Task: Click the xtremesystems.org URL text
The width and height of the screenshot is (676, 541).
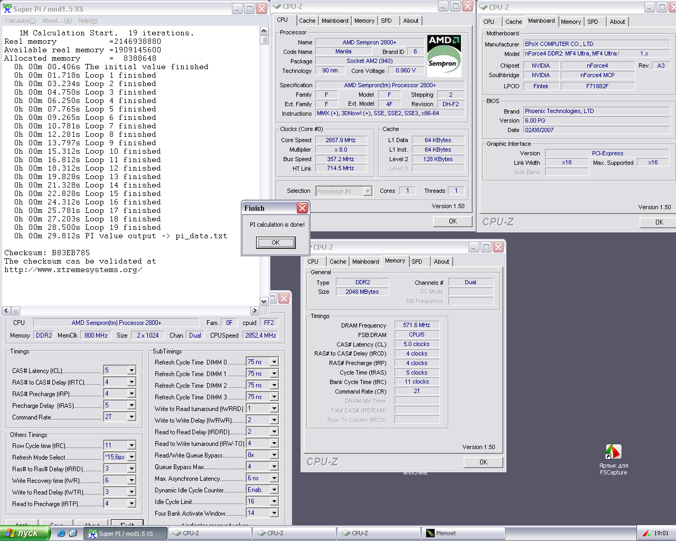Action: (x=73, y=270)
